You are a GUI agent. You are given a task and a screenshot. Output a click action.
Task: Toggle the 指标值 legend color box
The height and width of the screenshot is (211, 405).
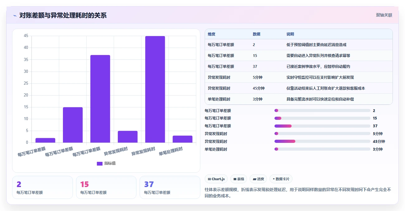pyautogui.click(x=100, y=163)
